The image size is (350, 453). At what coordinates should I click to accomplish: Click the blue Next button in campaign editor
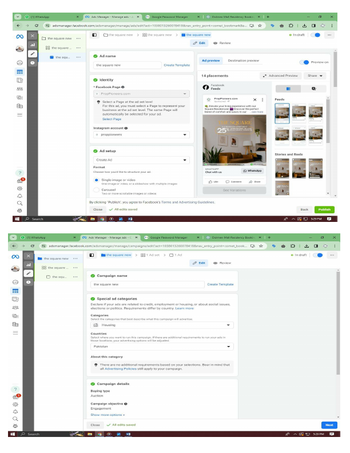pos(329,425)
